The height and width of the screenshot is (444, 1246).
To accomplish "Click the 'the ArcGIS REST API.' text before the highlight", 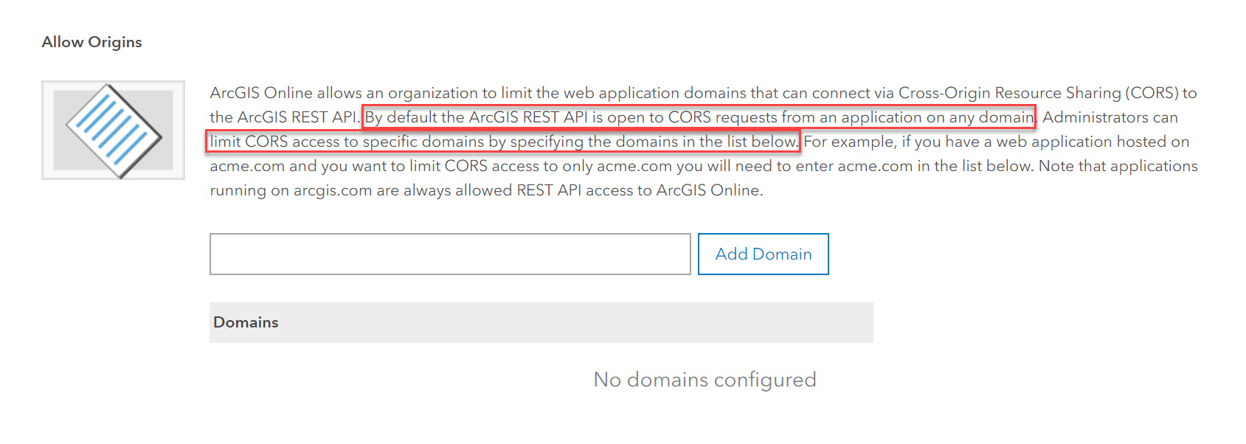I will pyautogui.click(x=284, y=117).
